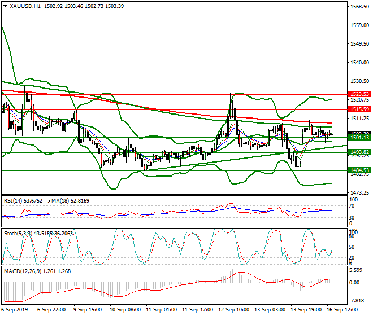373x316 pixels.
Task: Click the 6 Sep 2019 date label
Action: 15,310
